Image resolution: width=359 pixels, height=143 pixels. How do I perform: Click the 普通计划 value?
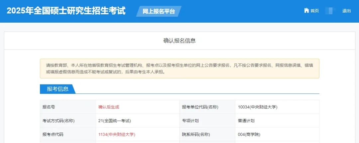(246, 121)
